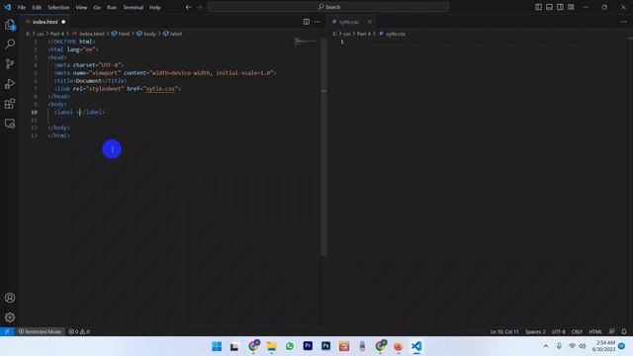Image resolution: width=633 pixels, height=356 pixels.
Task: Open the Help menu
Action: pos(155,7)
